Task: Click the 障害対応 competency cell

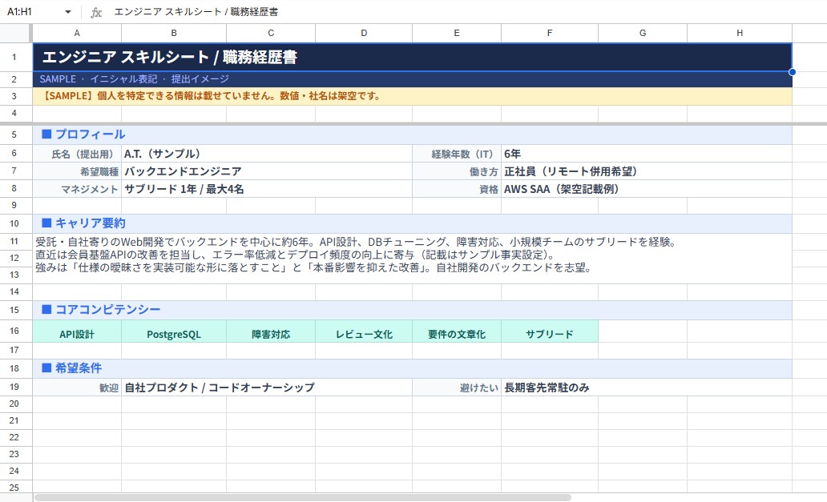Action: [271, 331]
